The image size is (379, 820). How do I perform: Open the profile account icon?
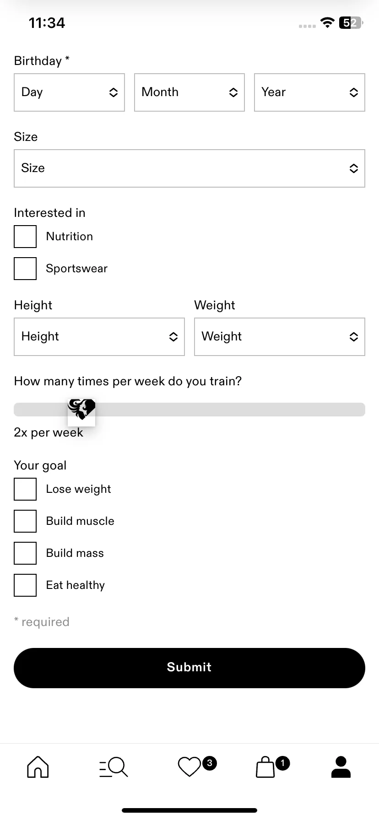click(x=341, y=767)
